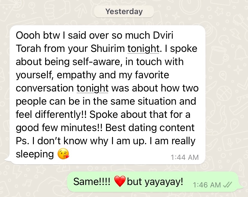Click the word empathy in message
248x197 pixels.
click(76, 75)
